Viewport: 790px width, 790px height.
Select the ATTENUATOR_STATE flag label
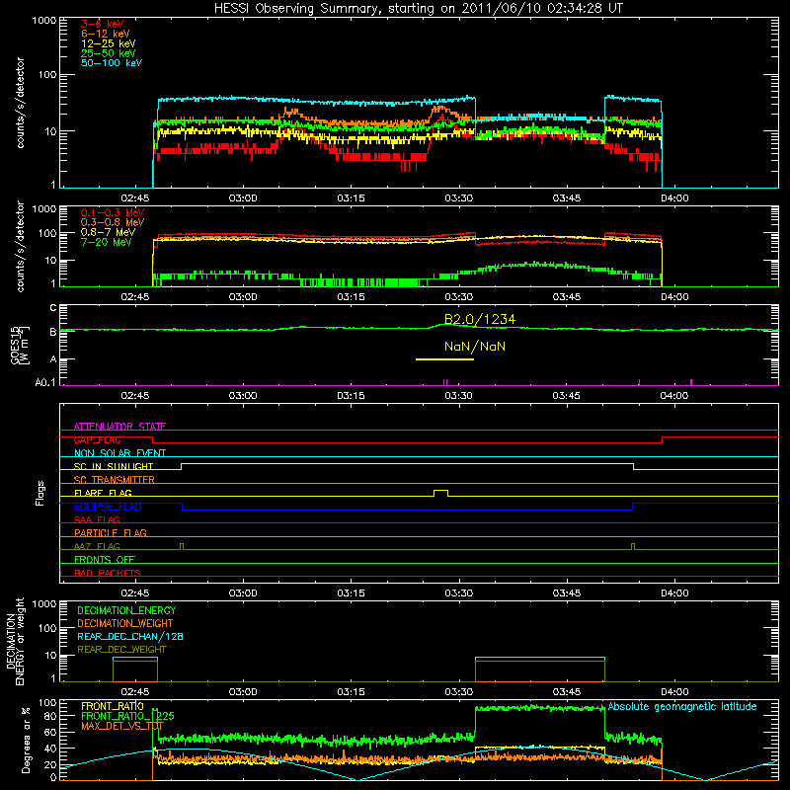(x=119, y=427)
